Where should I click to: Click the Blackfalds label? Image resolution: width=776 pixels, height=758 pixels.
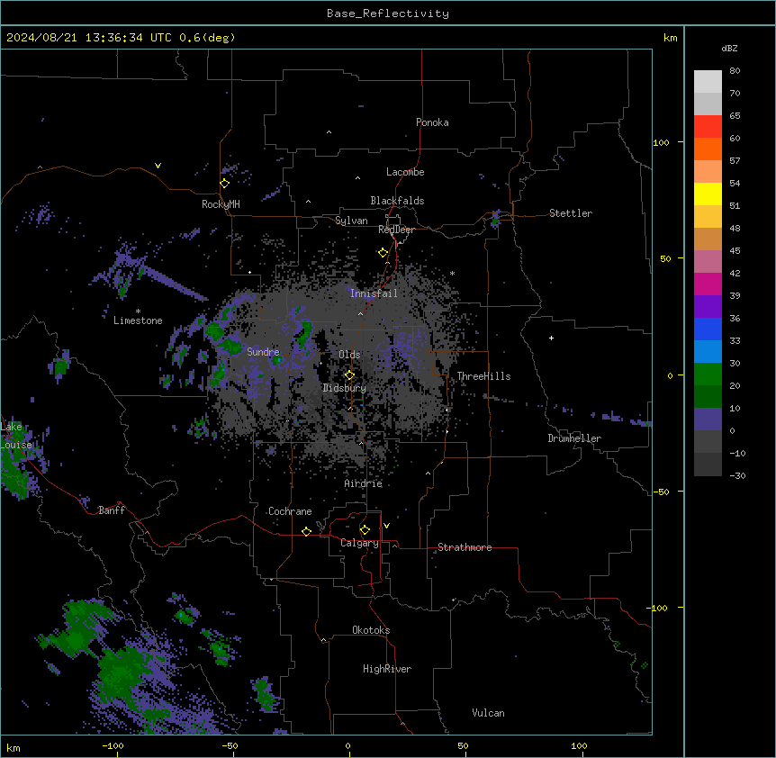pos(397,201)
